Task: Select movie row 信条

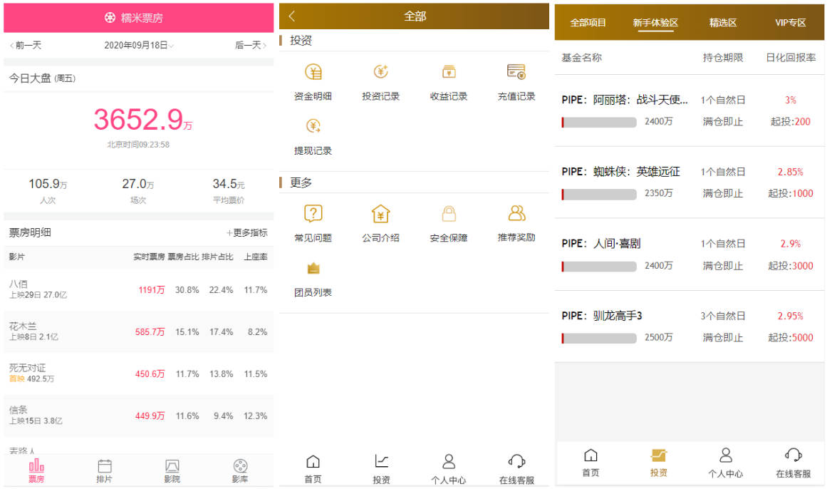Action: [139, 416]
